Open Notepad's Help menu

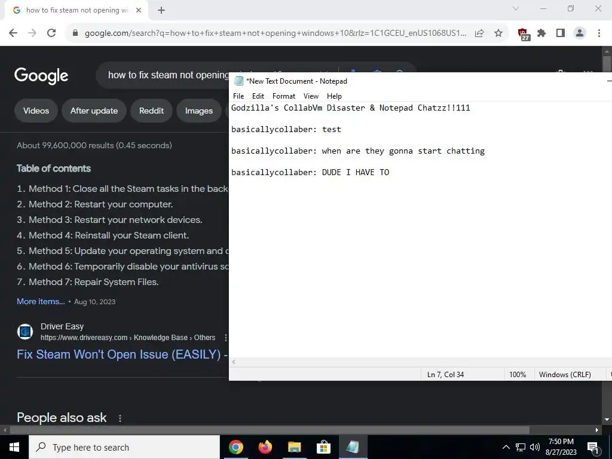(x=334, y=96)
